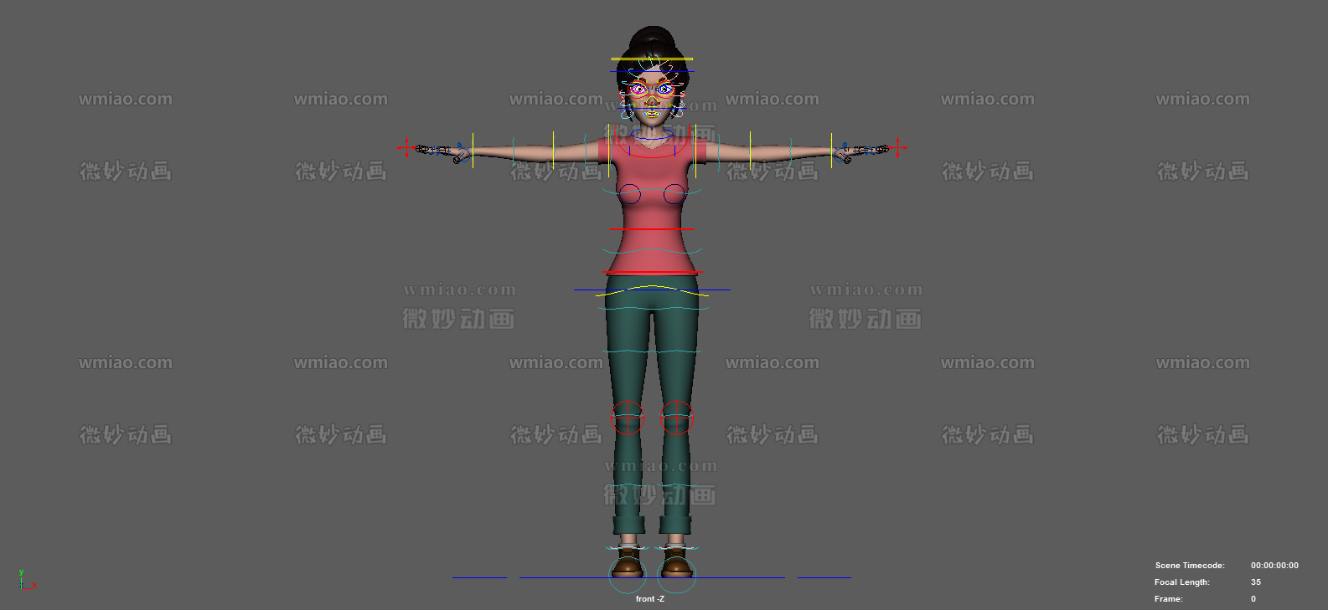The width and height of the screenshot is (1328, 610).
Task: Select the red line control at shirt hem
Action: pyautogui.click(x=652, y=273)
